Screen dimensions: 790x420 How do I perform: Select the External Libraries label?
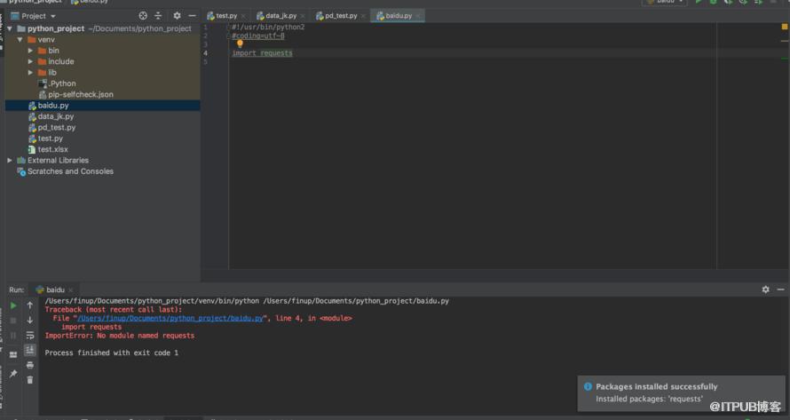click(58, 161)
